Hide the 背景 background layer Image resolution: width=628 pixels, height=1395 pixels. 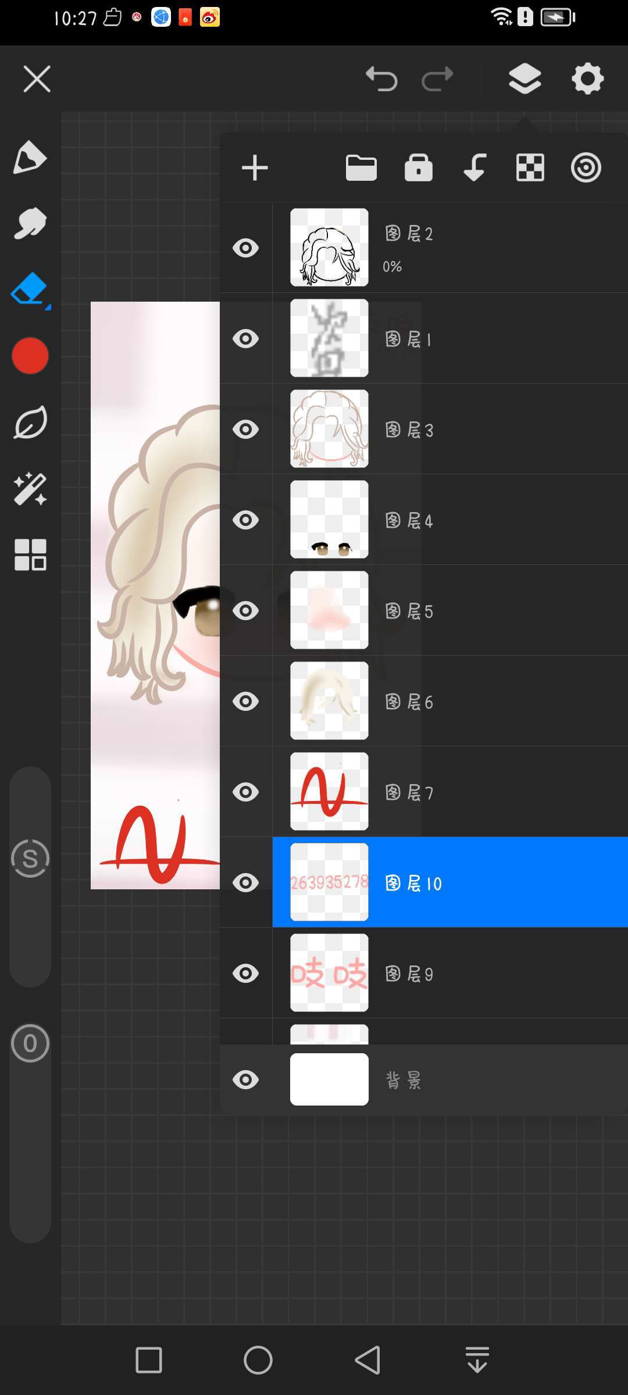click(x=245, y=1080)
